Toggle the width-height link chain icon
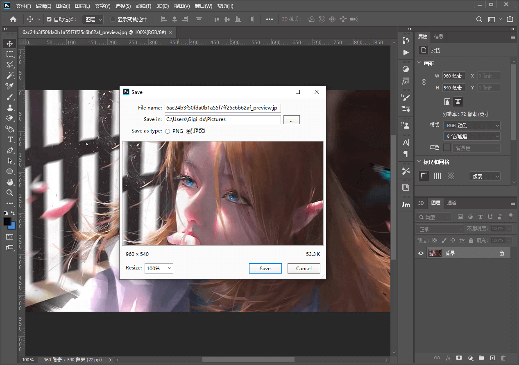 pyautogui.click(x=424, y=82)
